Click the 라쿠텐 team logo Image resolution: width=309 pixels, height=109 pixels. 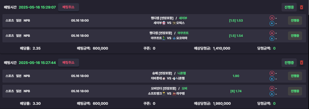click(x=174, y=94)
